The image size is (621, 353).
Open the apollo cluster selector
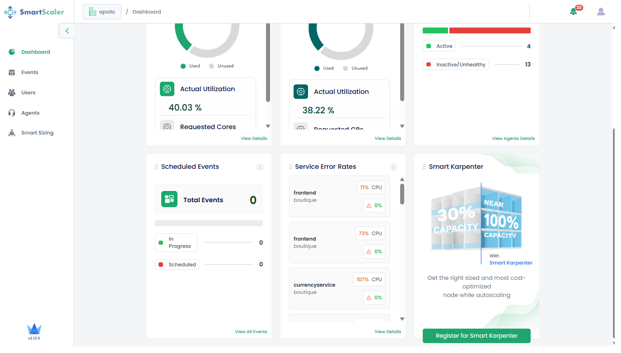click(x=102, y=12)
